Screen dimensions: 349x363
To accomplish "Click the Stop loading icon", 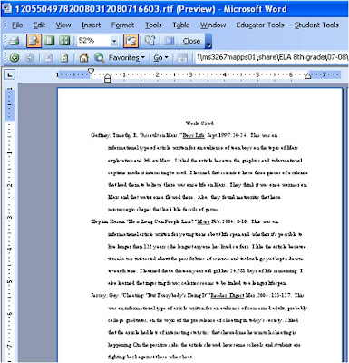I will tap(49, 57).
